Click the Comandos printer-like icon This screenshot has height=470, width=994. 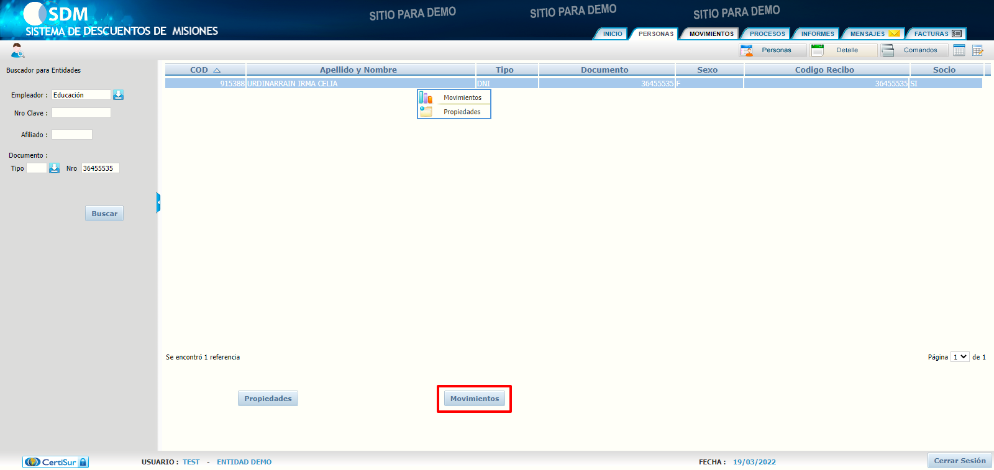click(x=888, y=50)
